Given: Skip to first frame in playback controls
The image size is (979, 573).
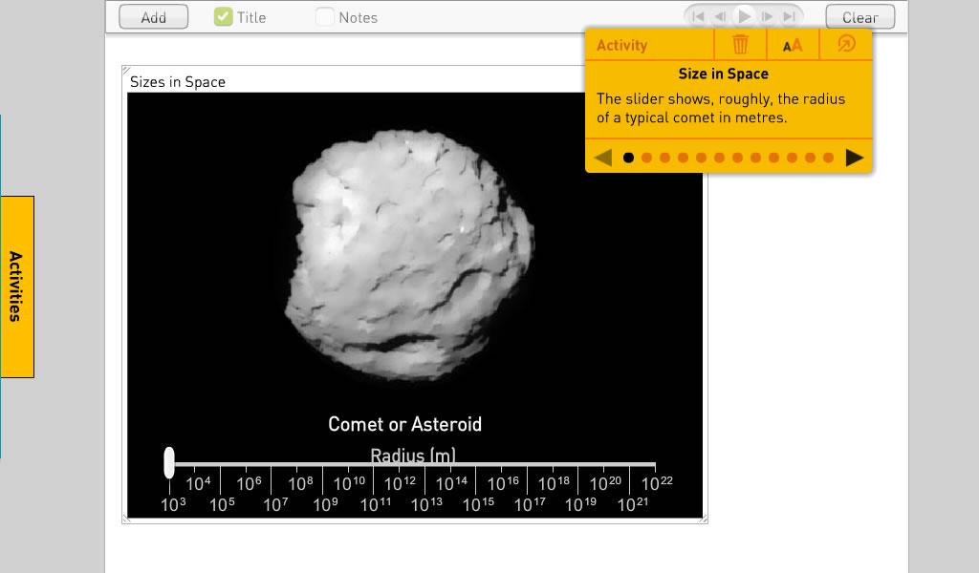Looking at the screenshot, I should click(698, 16).
